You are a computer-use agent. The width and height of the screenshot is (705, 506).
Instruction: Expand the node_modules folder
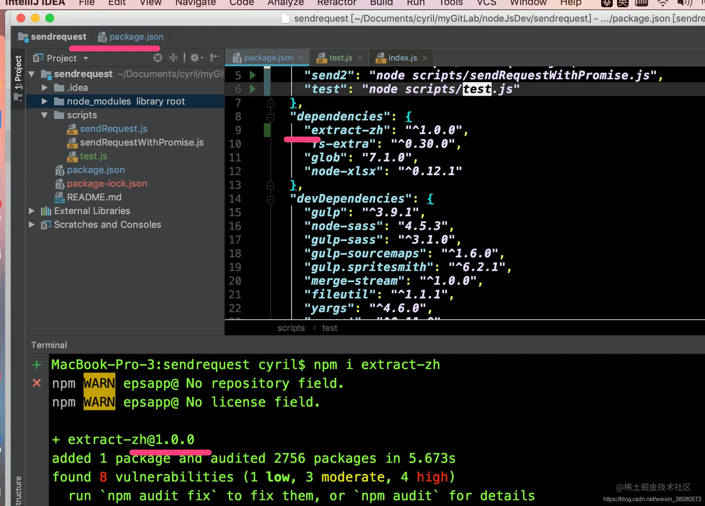45,101
